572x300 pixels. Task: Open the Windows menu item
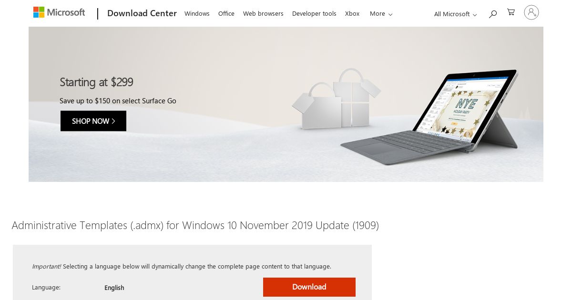[x=197, y=14]
